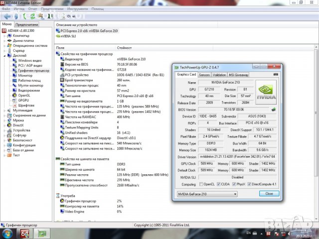
Task: Select Графичен процесор in tree
Action: 33,71
